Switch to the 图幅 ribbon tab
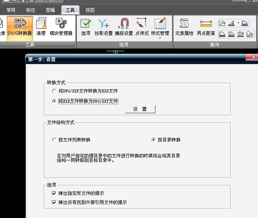Viewport: 258px width, 218px height. (x=51, y=10)
